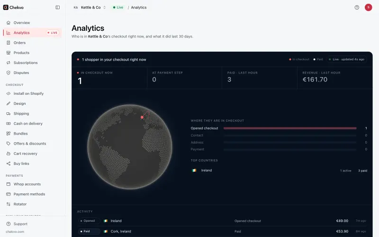Open Shipping settings
The image size is (379, 237).
pos(32,113)
